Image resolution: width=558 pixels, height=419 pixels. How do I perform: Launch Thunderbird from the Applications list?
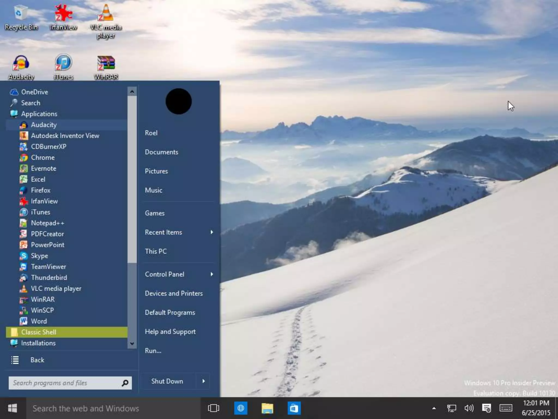pyautogui.click(x=66, y=277)
